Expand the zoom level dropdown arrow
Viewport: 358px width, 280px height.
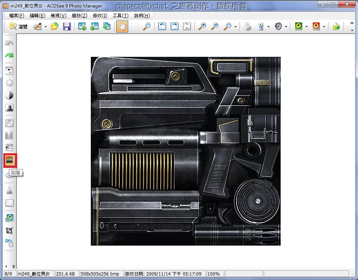[236, 27]
